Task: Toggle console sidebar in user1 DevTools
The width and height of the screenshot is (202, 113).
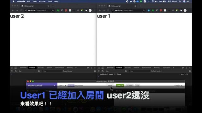Action: coord(99,71)
